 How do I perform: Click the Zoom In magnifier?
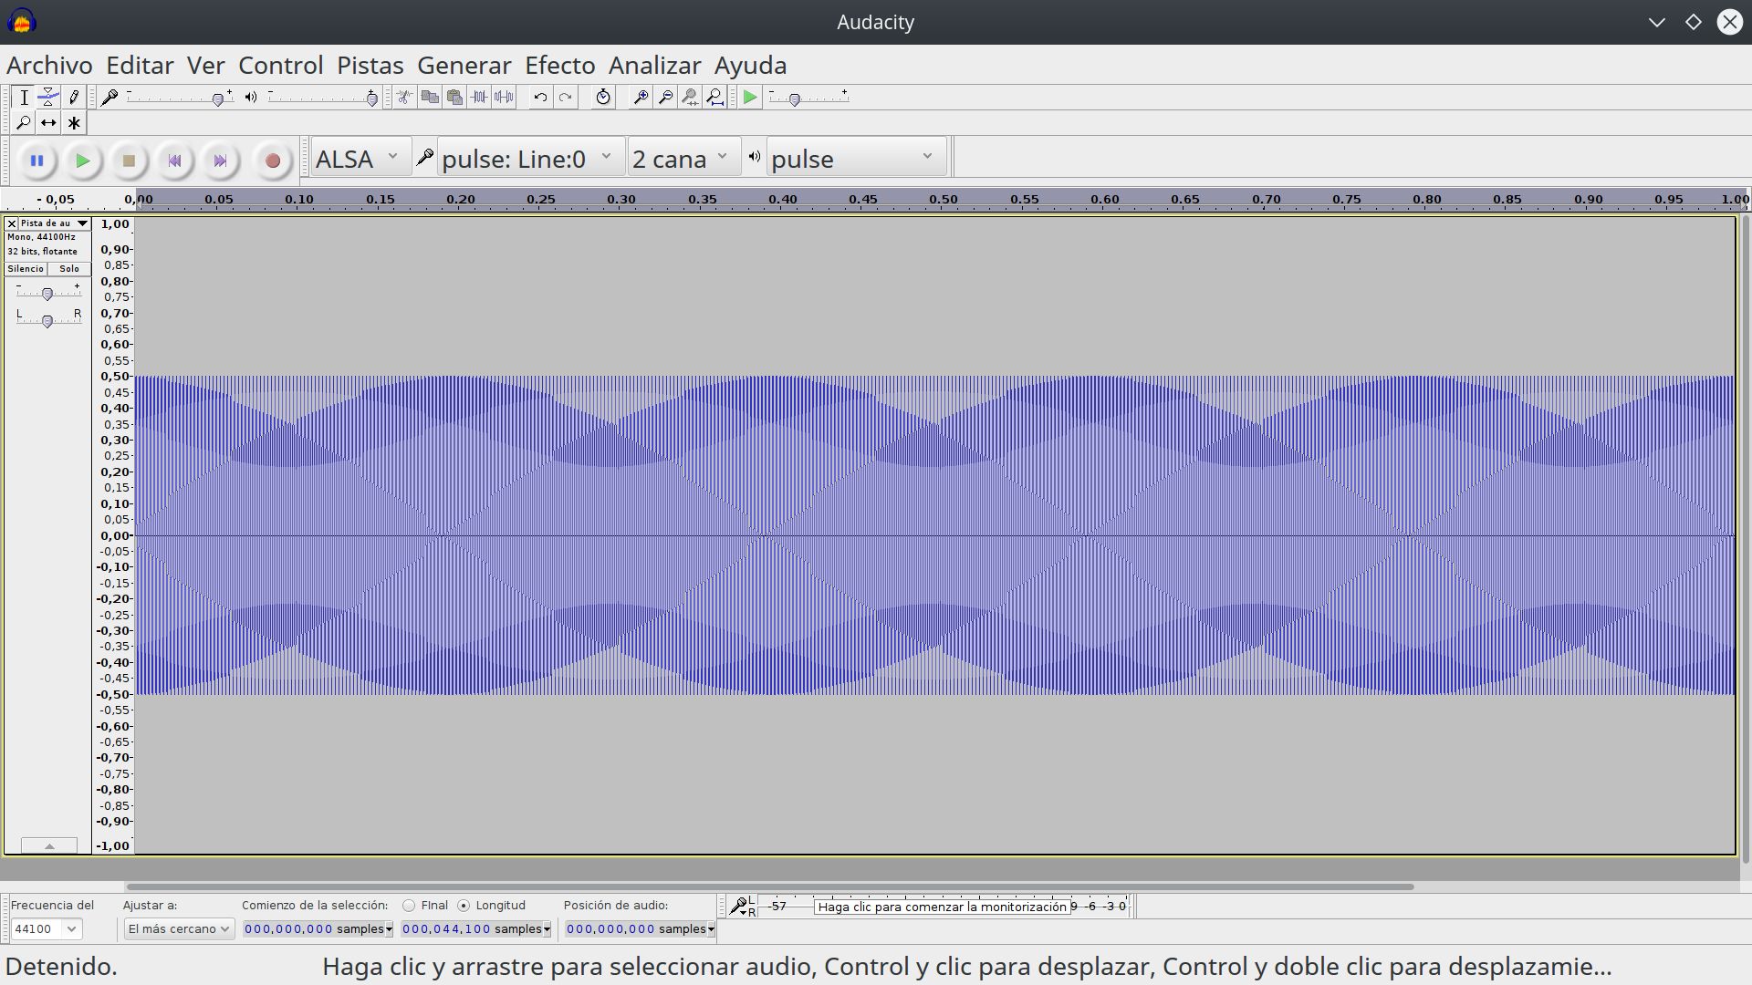point(641,98)
